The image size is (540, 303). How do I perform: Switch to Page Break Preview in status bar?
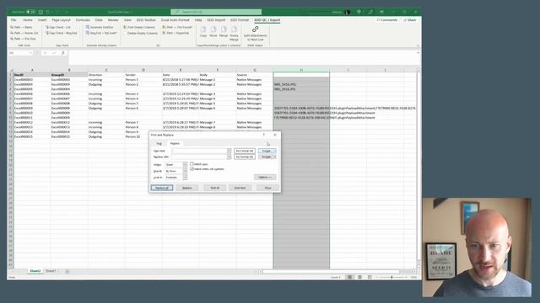tap(370, 277)
